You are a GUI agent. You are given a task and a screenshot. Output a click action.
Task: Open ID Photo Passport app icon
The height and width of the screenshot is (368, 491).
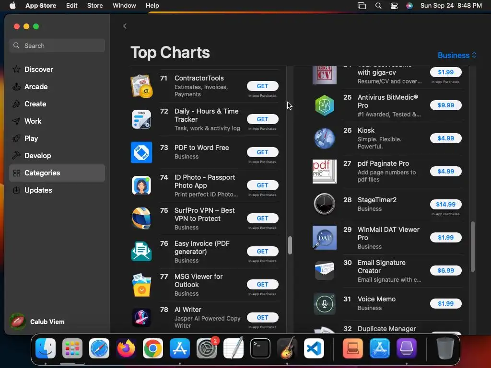pyautogui.click(x=141, y=185)
